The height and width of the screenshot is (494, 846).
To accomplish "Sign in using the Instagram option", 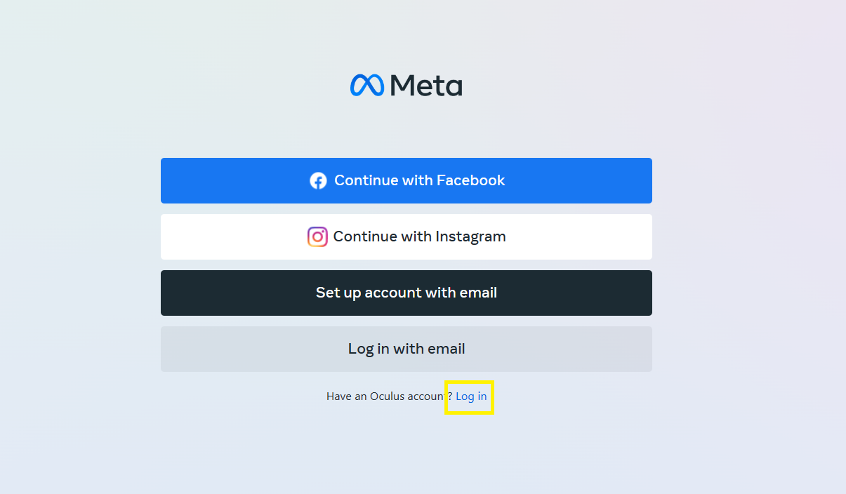I will coord(406,236).
